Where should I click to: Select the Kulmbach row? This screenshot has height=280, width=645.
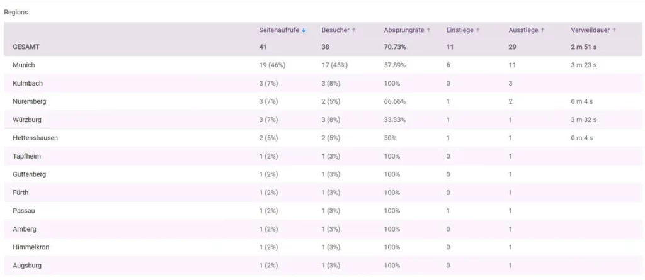[28, 84]
